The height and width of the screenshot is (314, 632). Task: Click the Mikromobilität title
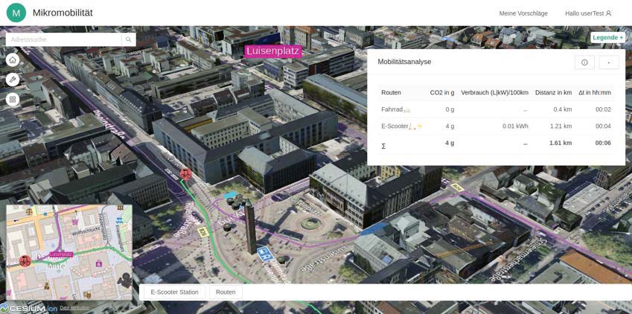coord(63,13)
